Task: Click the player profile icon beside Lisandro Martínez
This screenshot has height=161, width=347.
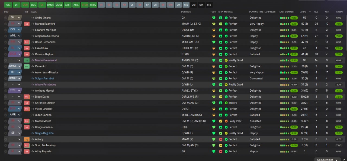Action: click(x=33, y=30)
